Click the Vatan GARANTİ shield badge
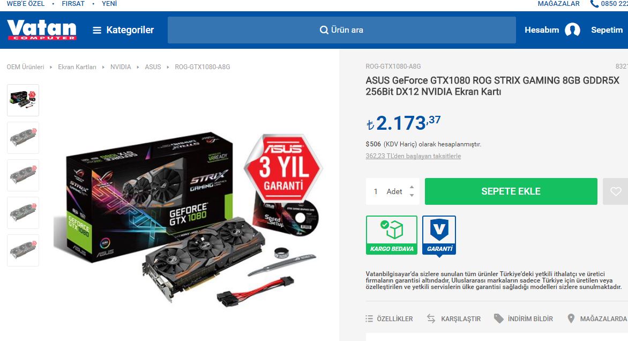Screen dimensions: 628x341 (439, 235)
